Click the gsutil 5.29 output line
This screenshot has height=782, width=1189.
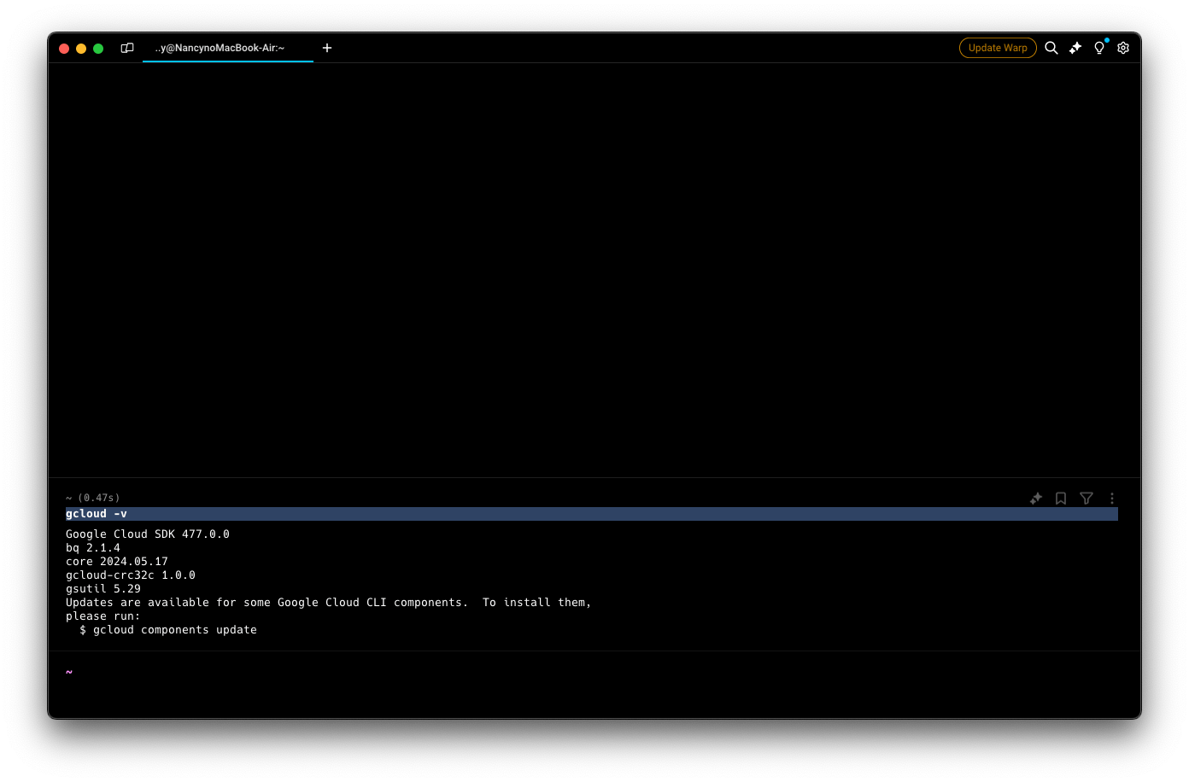click(x=103, y=589)
